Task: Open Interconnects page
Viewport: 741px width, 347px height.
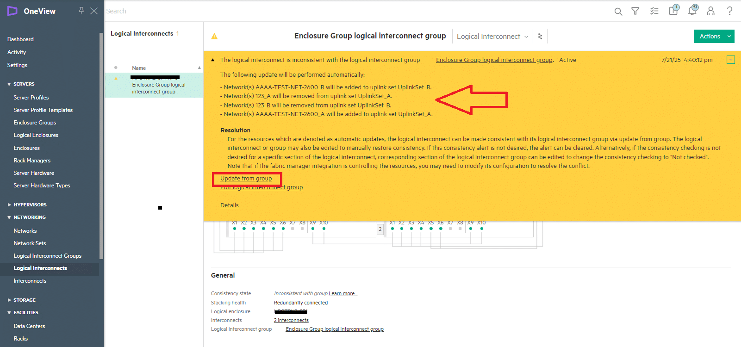Action: (30, 281)
